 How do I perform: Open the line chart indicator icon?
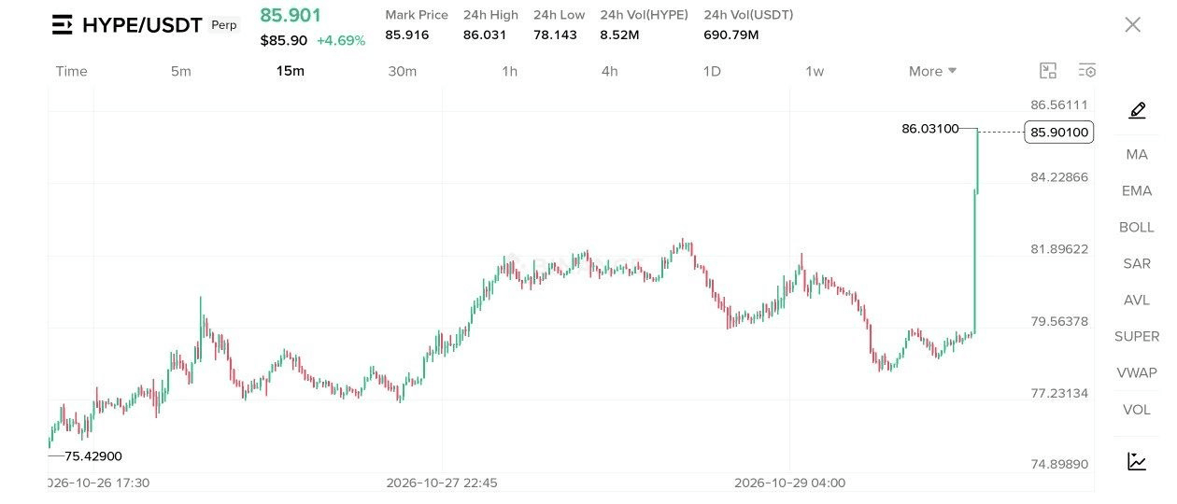(x=1137, y=461)
